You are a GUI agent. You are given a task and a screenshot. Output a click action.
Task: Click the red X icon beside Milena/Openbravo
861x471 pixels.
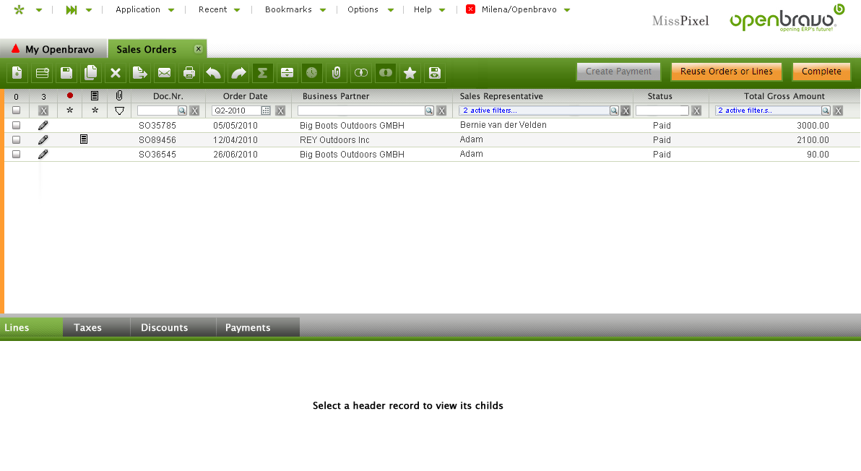(470, 9)
